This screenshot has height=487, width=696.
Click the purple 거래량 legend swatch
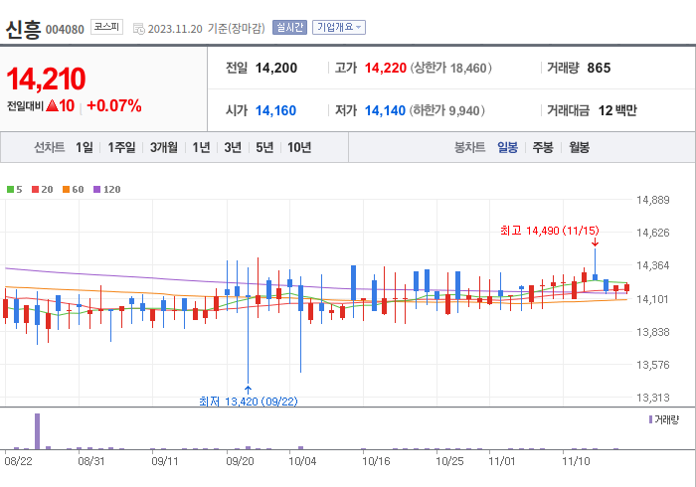(650, 419)
